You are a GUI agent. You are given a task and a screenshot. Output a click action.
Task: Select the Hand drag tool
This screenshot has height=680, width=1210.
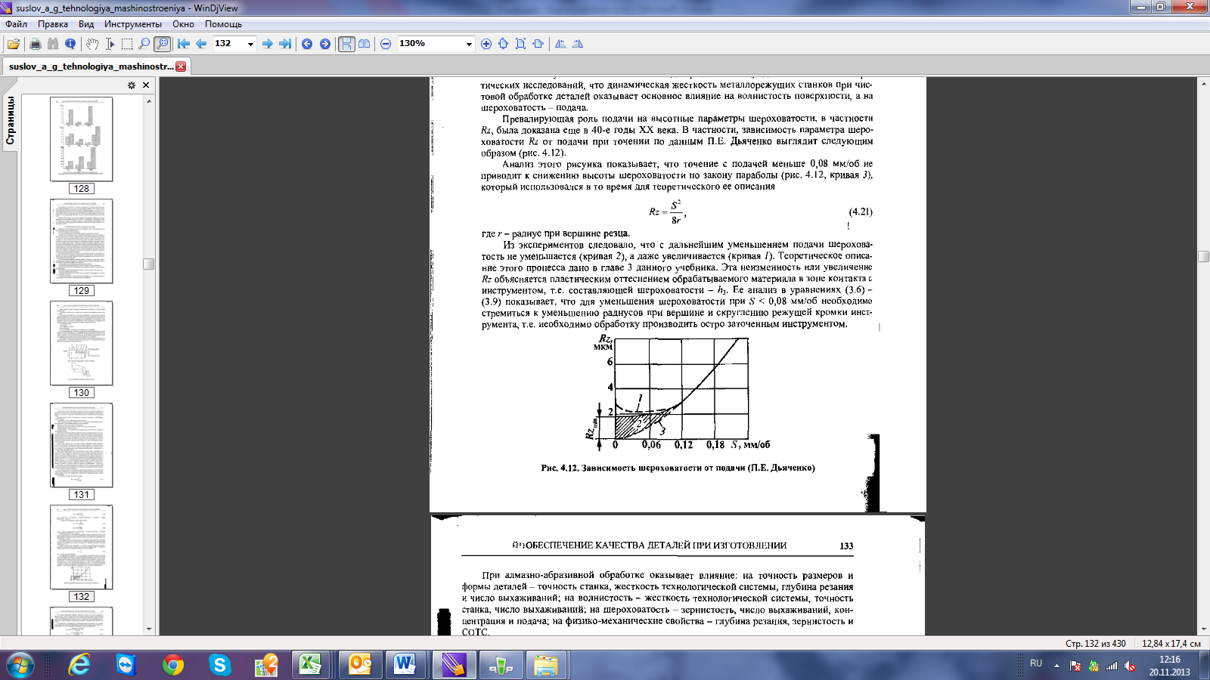tap(92, 44)
